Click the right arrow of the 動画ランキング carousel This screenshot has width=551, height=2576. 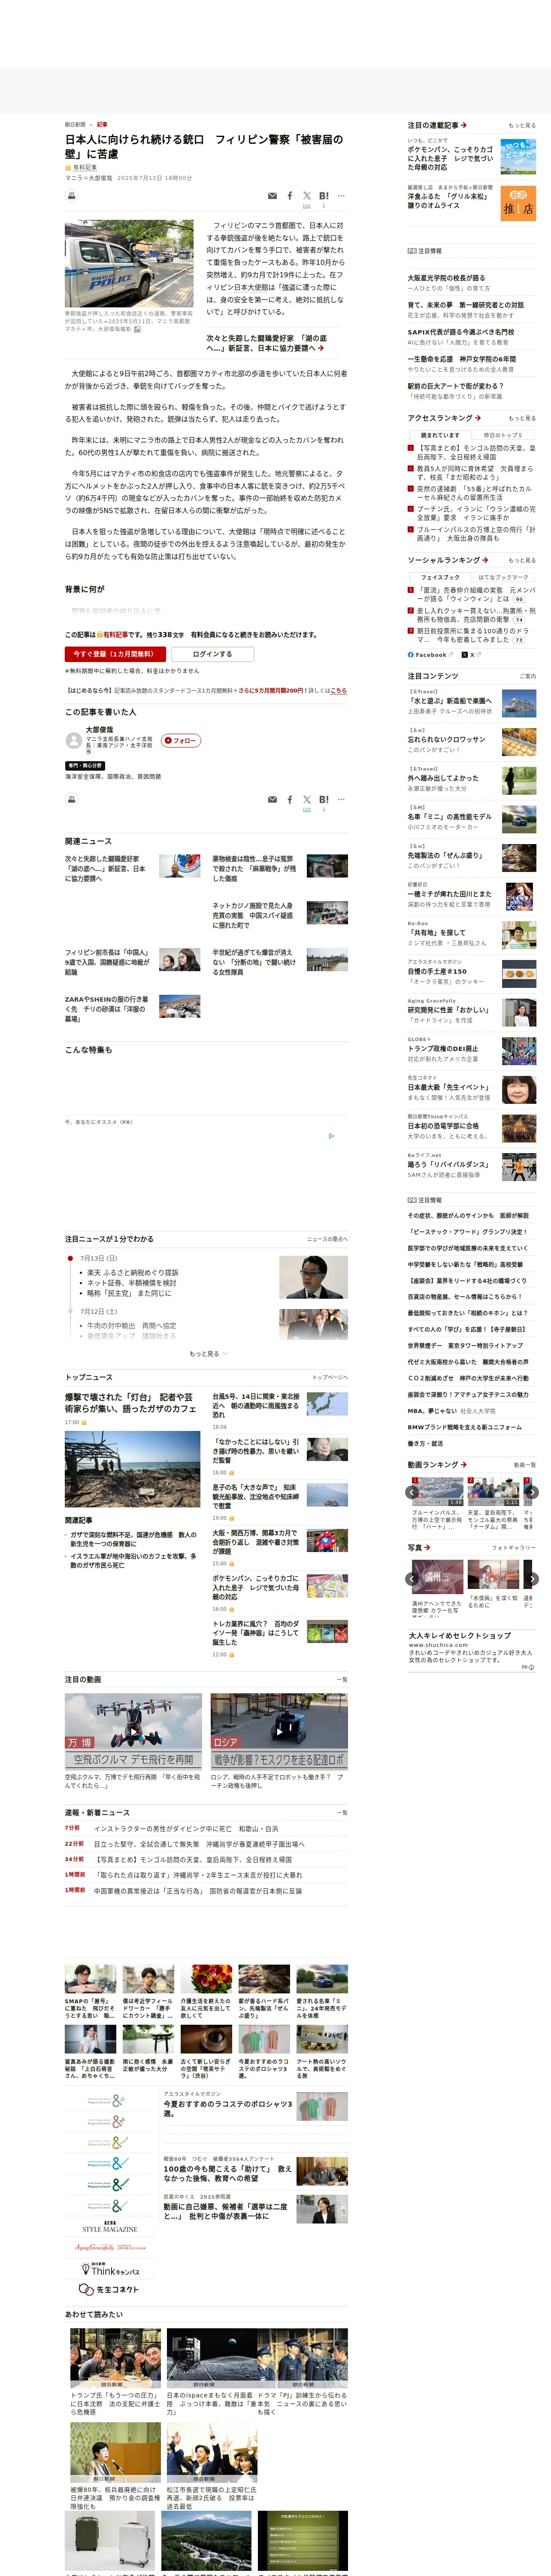532,1491
